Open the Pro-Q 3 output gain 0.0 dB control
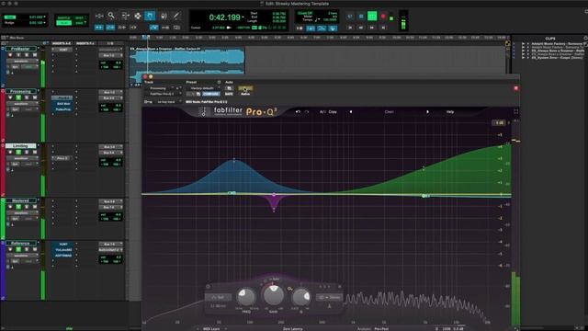This screenshot has height=331, width=588. (x=458, y=329)
